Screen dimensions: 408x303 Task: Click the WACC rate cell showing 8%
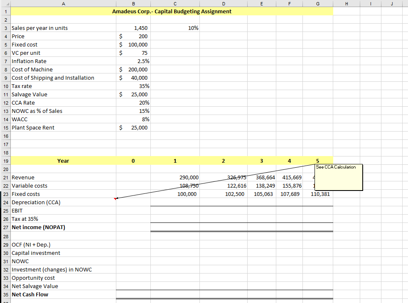click(x=133, y=119)
